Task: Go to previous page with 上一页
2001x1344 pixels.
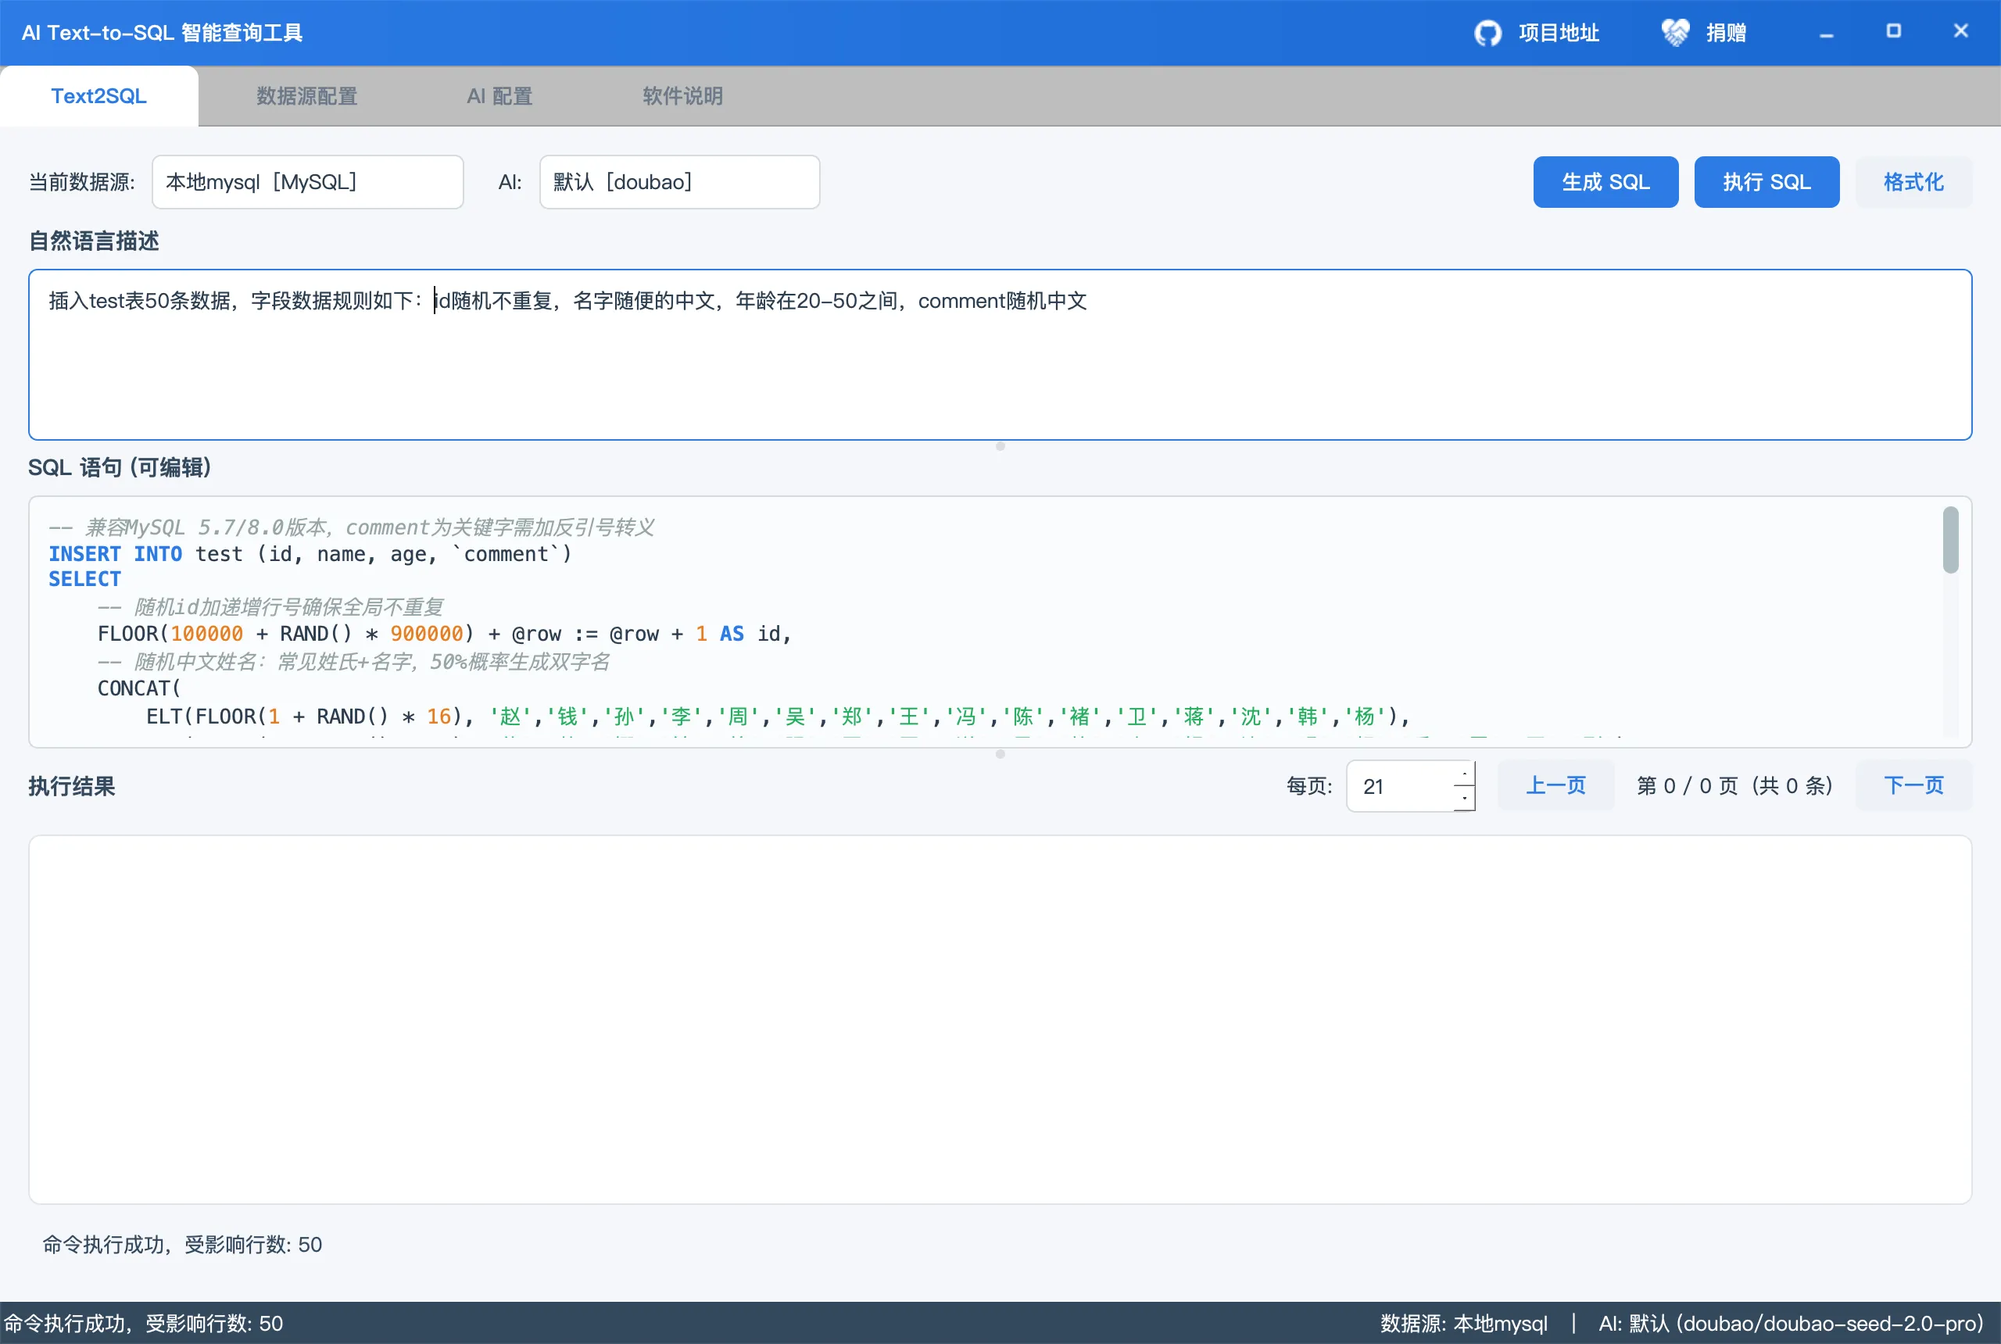Action: (x=1555, y=785)
